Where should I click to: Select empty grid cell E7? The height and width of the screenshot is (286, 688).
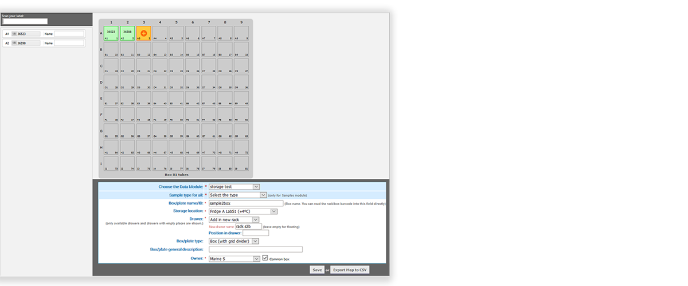pyautogui.click(x=209, y=99)
